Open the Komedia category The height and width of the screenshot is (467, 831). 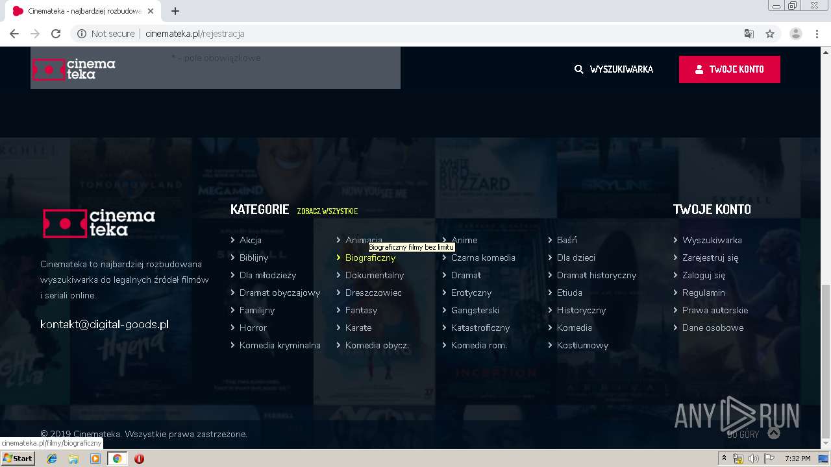574,328
